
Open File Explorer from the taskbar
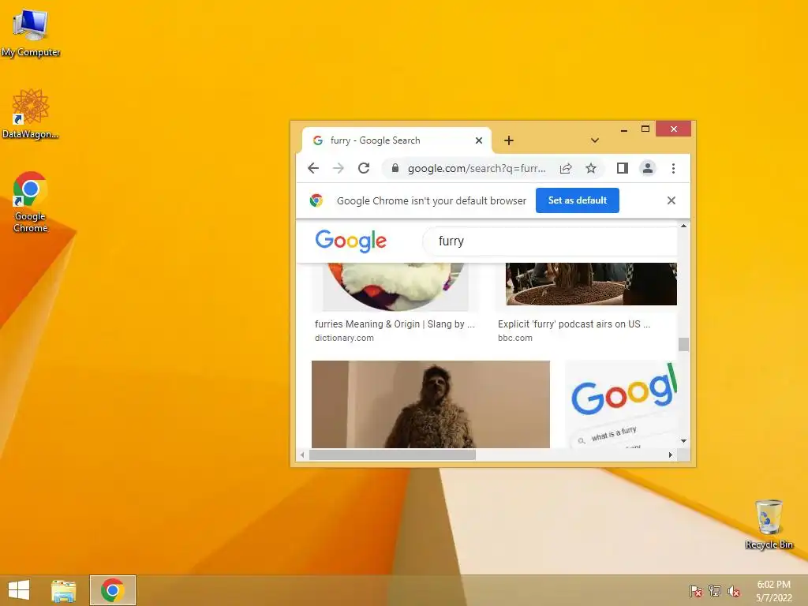click(x=63, y=590)
